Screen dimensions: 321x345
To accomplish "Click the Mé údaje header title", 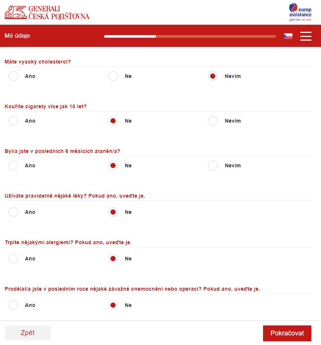I will (x=17, y=36).
